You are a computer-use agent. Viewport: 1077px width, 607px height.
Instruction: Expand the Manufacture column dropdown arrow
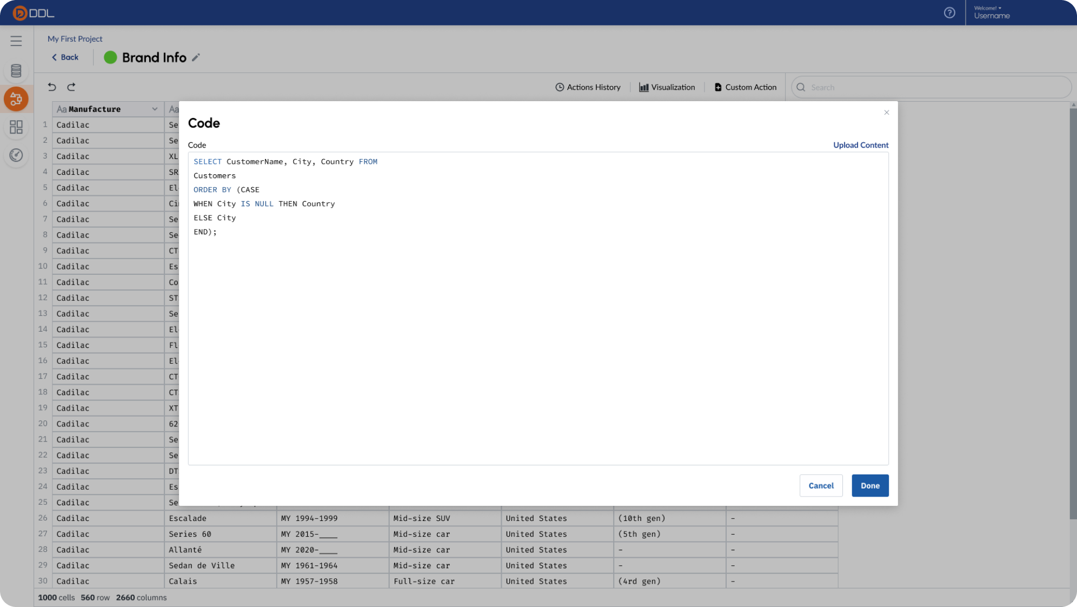(x=155, y=109)
